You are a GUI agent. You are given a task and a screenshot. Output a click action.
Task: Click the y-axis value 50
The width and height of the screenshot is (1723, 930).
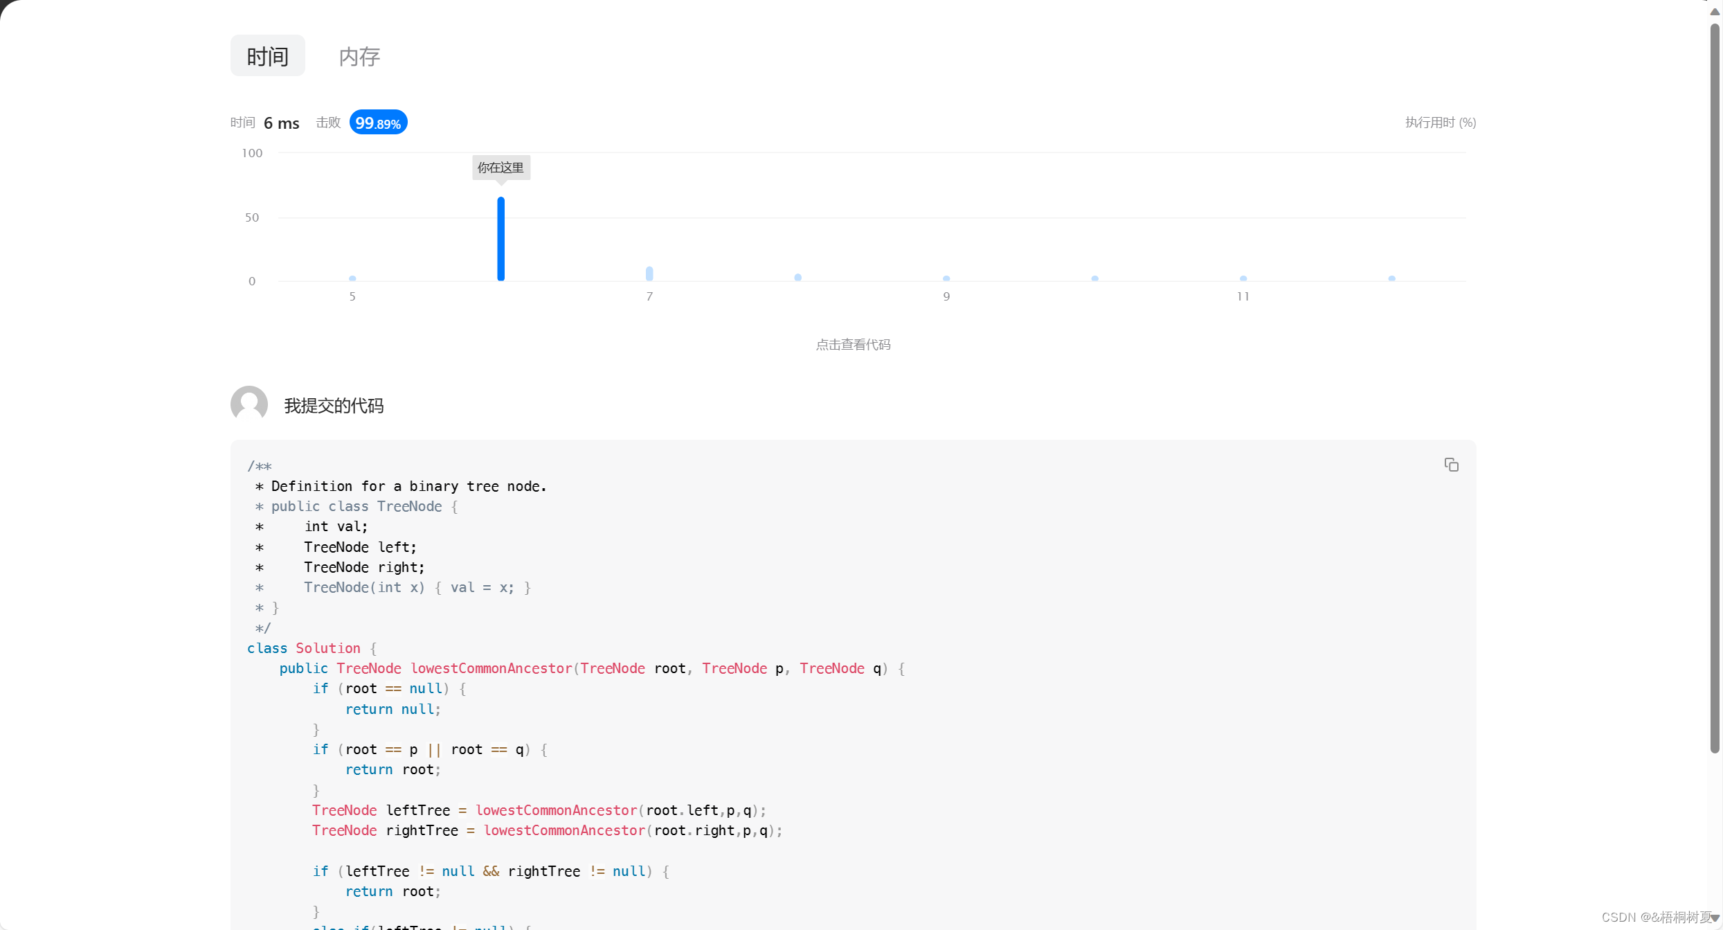pos(252,217)
